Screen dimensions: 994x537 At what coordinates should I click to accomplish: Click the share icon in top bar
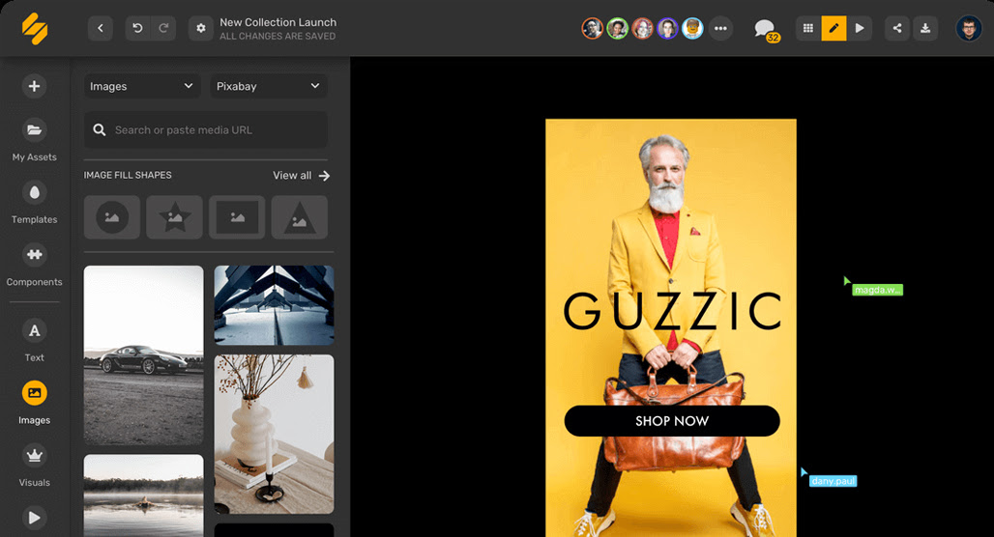click(897, 28)
